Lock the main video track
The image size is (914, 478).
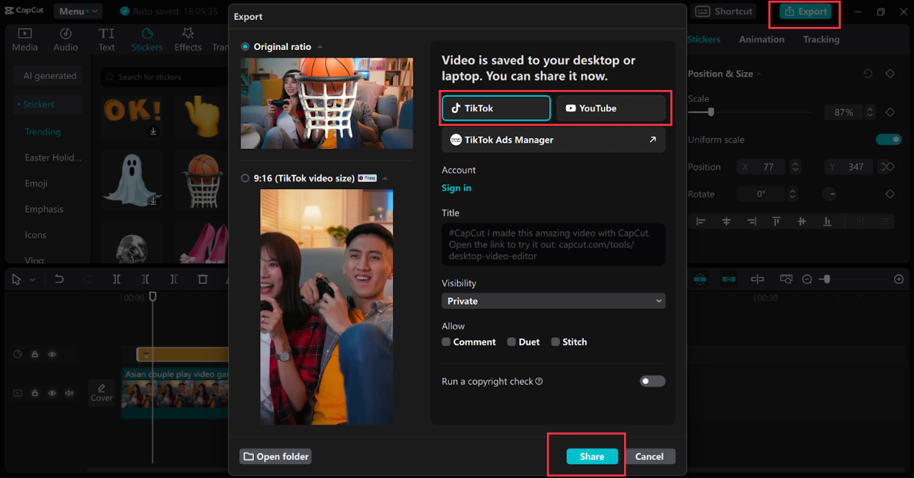[x=35, y=393]
